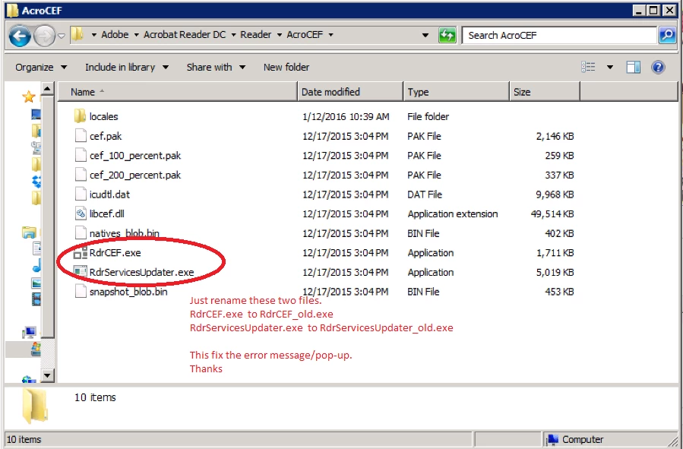Select the icudtl.dat file icon
Image resolution: width=683 pixels, height=449 pixels.
[81, 194]
